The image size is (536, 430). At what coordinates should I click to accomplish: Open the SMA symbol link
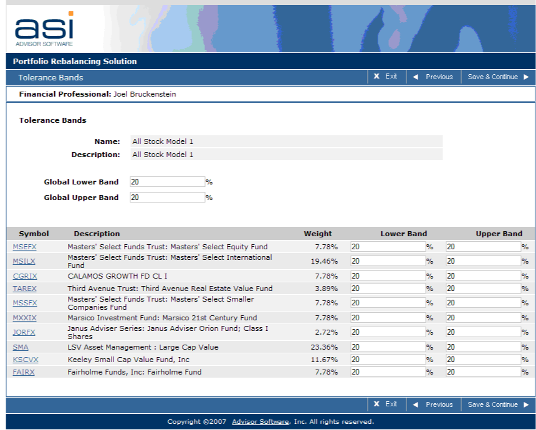coord(20,347)
